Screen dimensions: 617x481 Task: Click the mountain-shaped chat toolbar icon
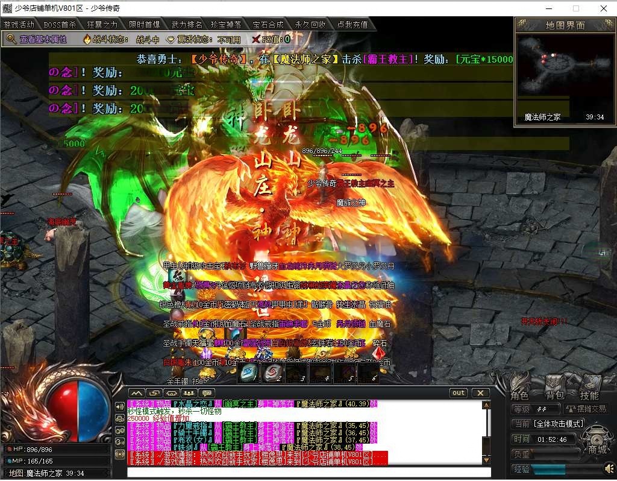(x=137, y=393)
